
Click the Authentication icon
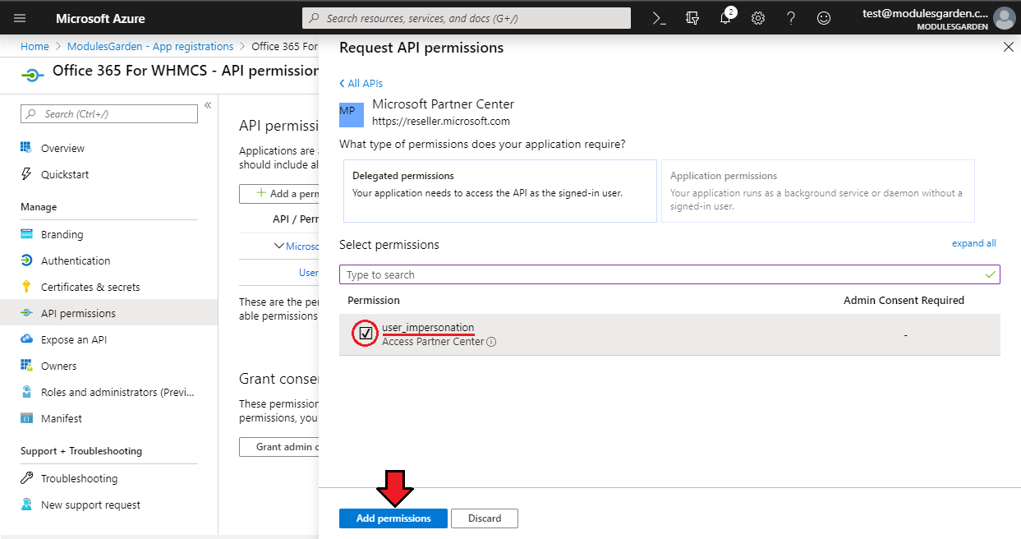coord(26,260)
